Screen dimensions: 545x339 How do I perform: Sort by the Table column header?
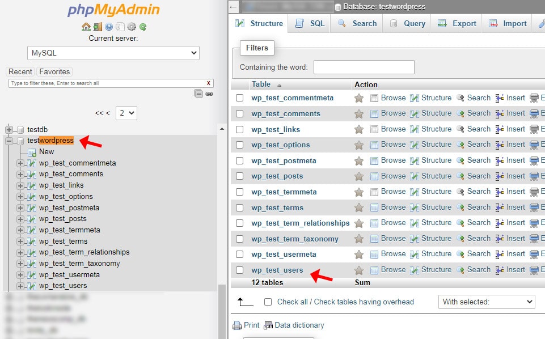pyautogui.click(x=261, y=84)
